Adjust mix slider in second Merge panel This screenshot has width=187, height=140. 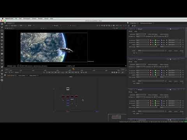(162, 83)
